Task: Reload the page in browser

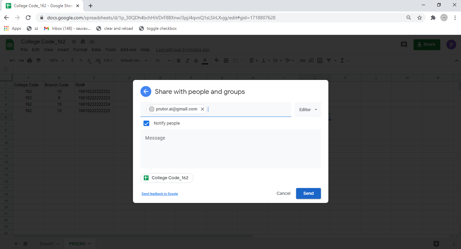Action: (x=28, y=18)
